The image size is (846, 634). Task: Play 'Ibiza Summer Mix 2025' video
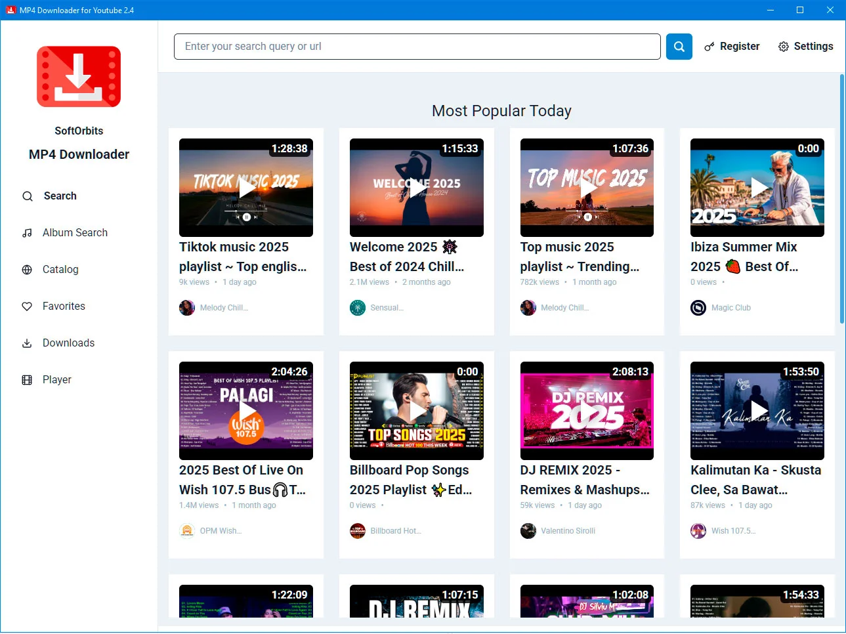(x=757, y=187)
